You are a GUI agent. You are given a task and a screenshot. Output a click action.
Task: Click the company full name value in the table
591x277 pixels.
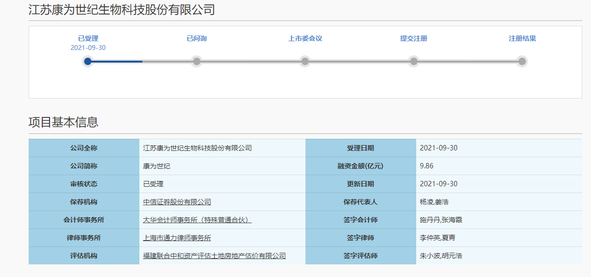click(198, 148)
